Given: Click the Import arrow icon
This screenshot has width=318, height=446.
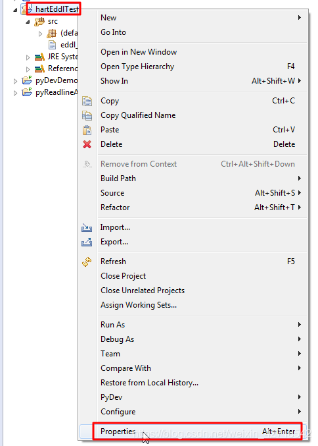Looking at the screenshot, I should [87, 227].
